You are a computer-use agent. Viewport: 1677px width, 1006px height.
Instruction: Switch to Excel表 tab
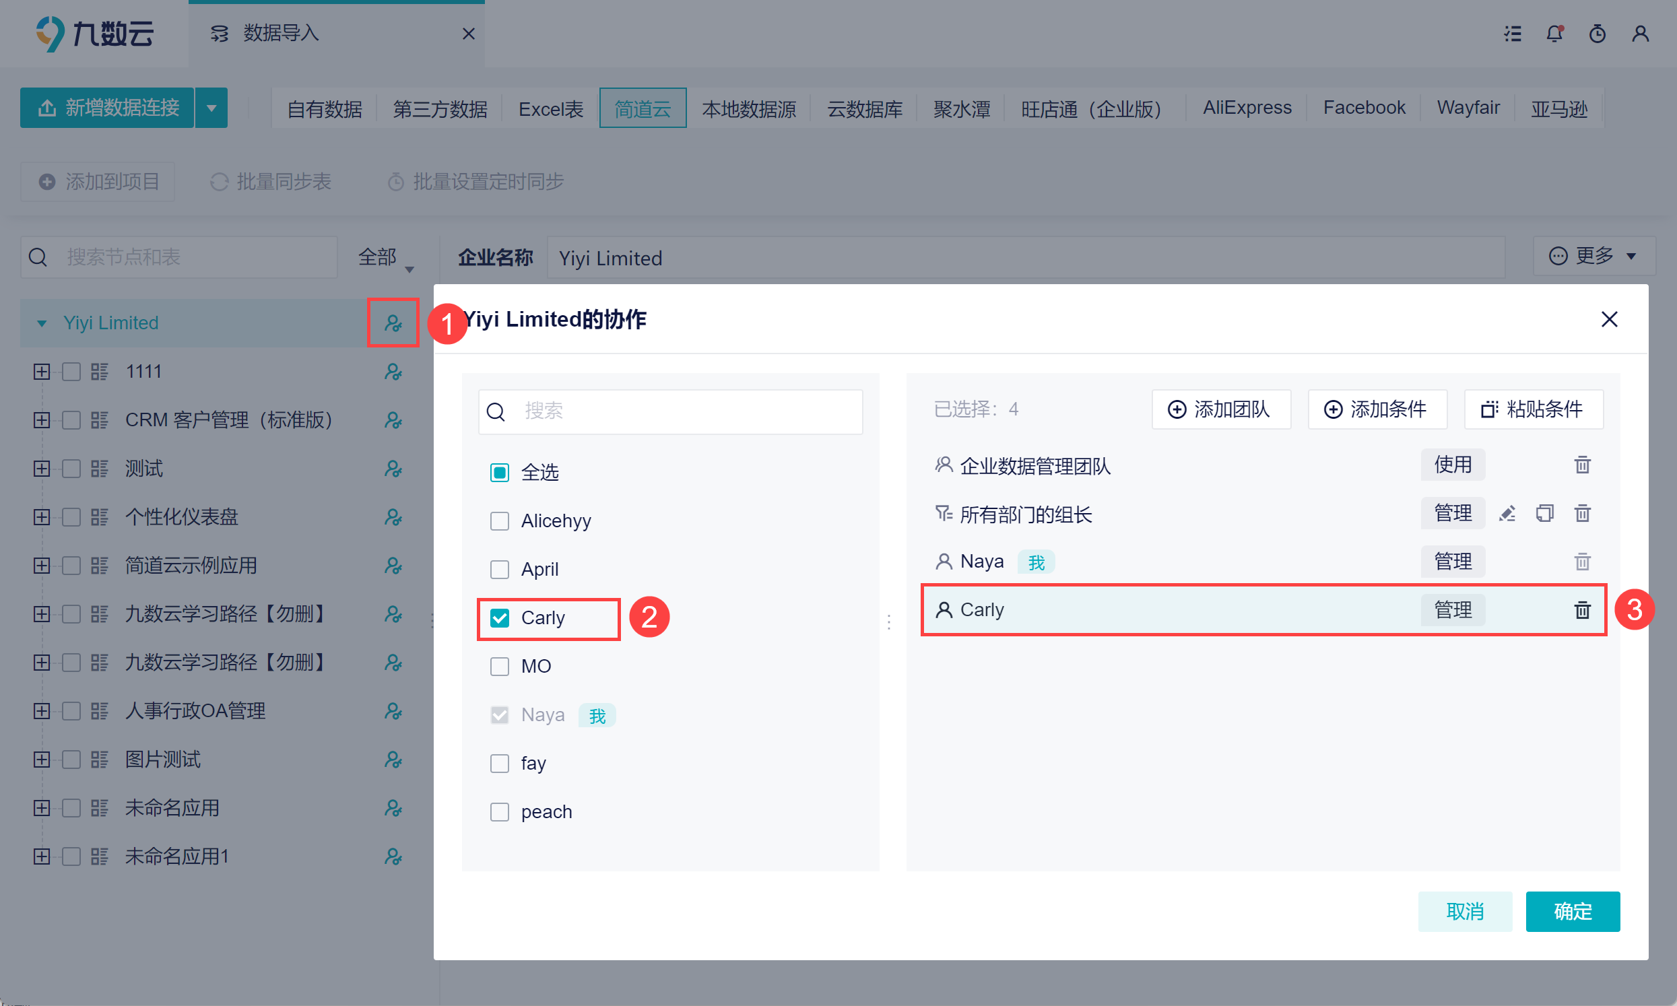[550, 108]
